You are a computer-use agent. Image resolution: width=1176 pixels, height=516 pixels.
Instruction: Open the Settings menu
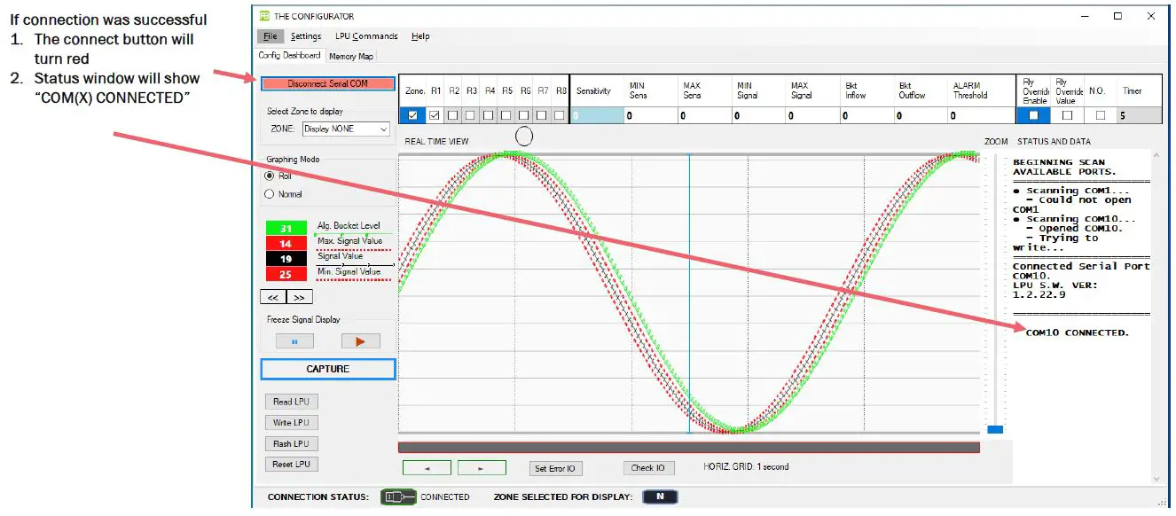coord(306,35)
